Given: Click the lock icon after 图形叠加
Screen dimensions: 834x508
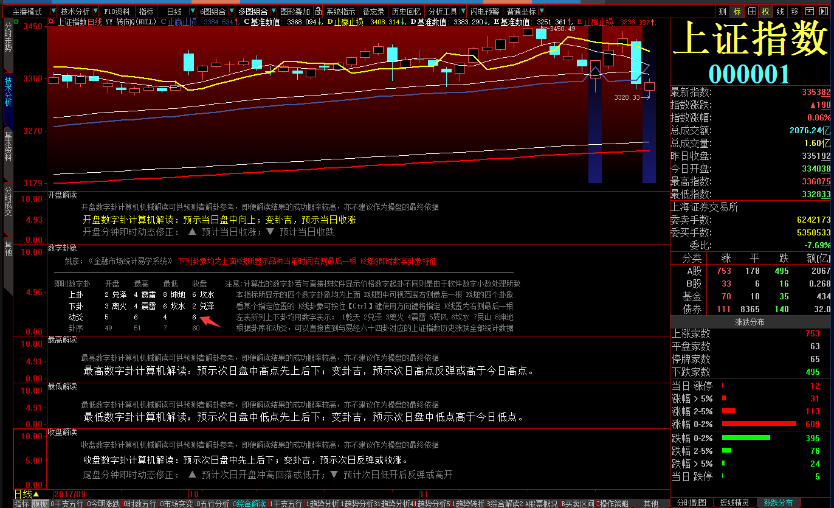Looking at the screenshot, I should click(x=317, y=12).
